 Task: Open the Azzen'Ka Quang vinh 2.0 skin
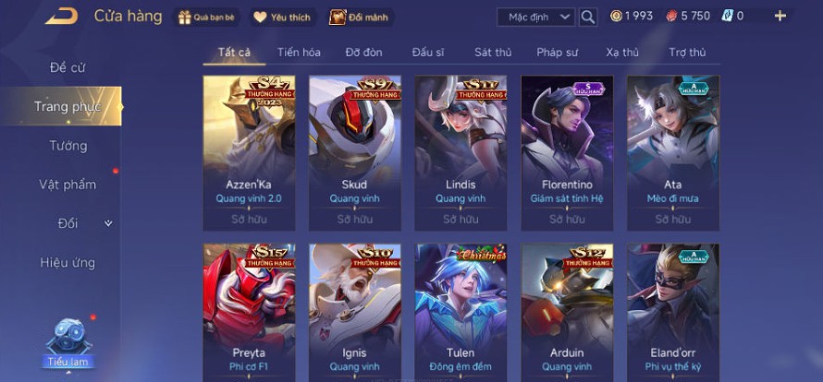[249, 153]
